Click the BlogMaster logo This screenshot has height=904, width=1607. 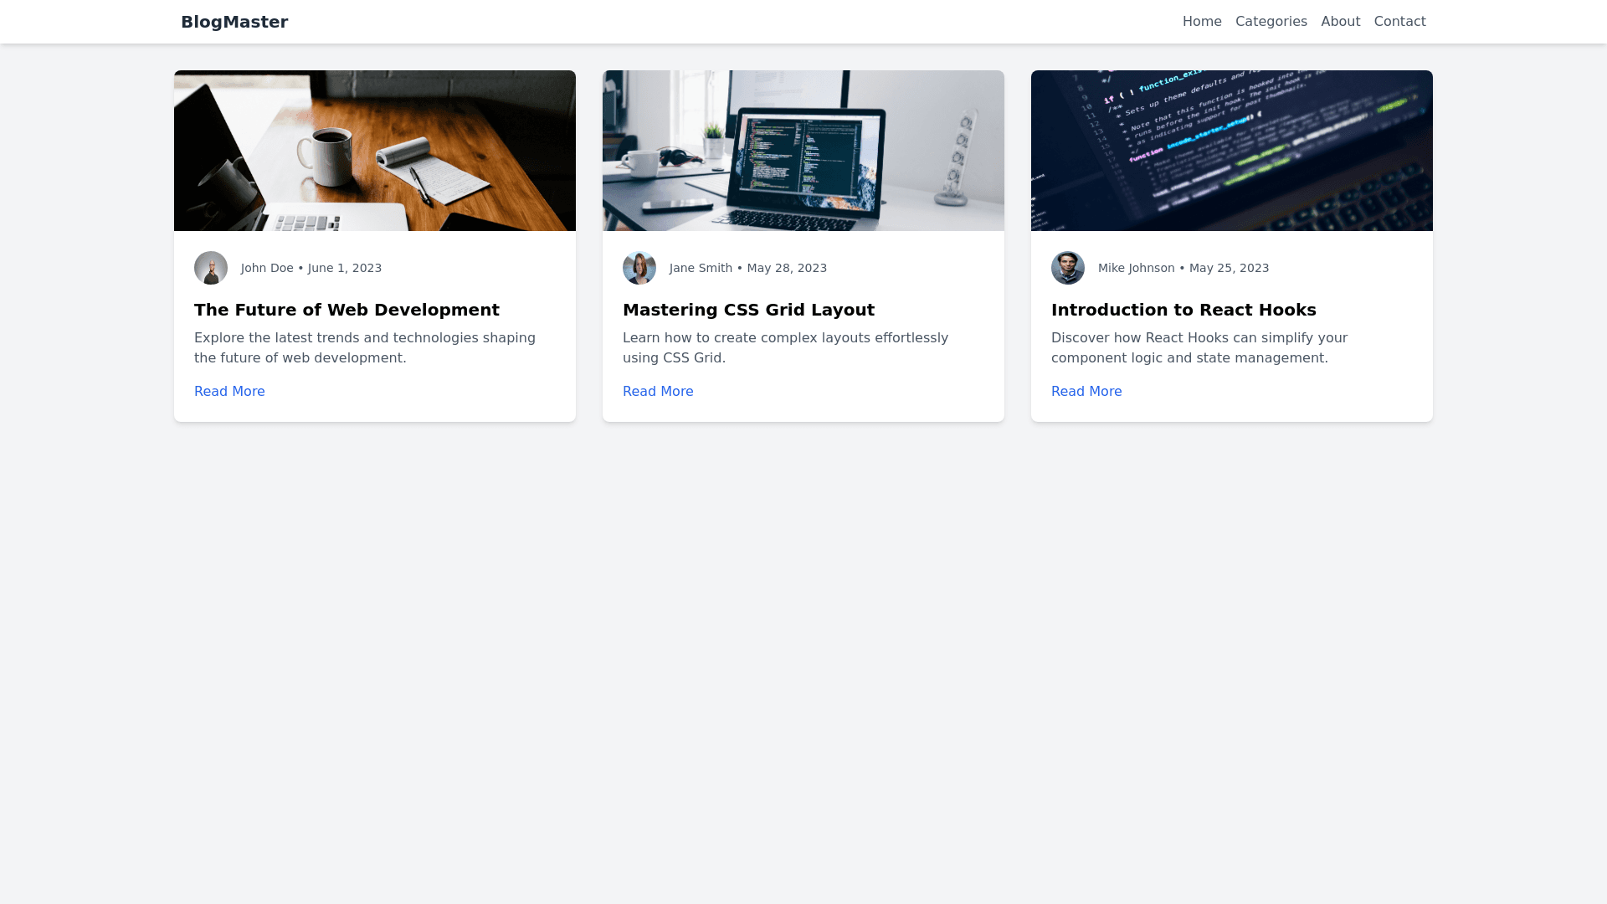234,22
